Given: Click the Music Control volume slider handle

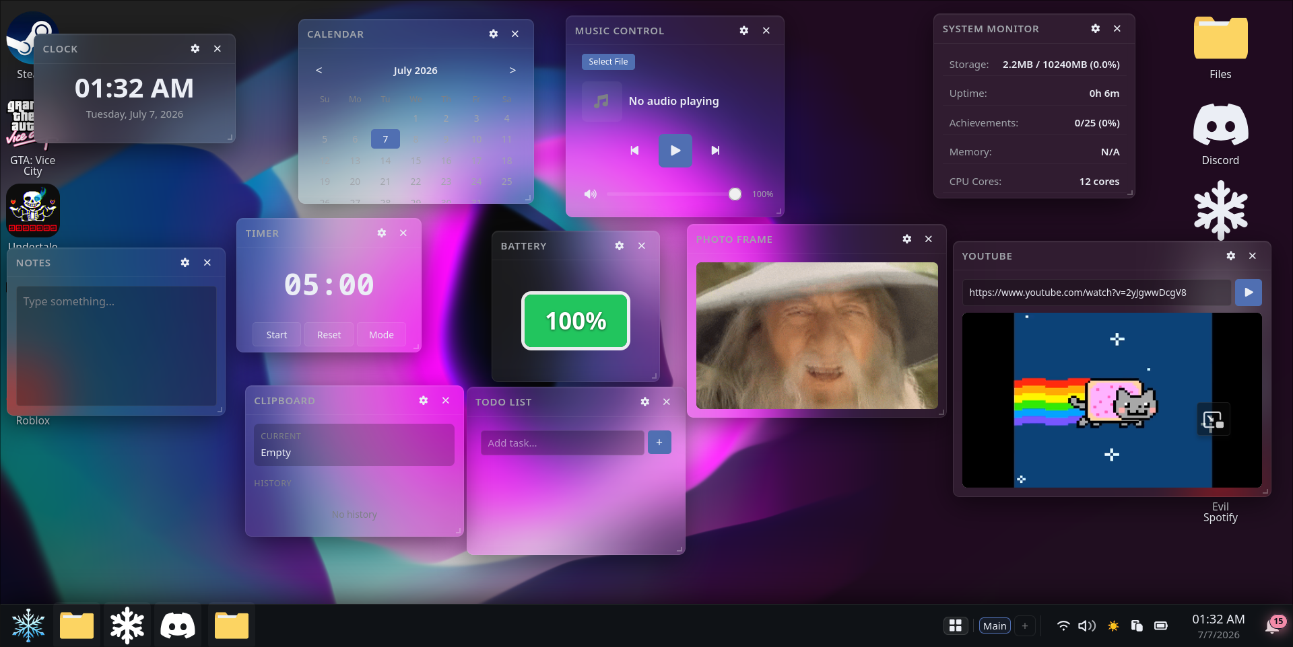Looking at the screenshot, I should (x=735, y=194).
